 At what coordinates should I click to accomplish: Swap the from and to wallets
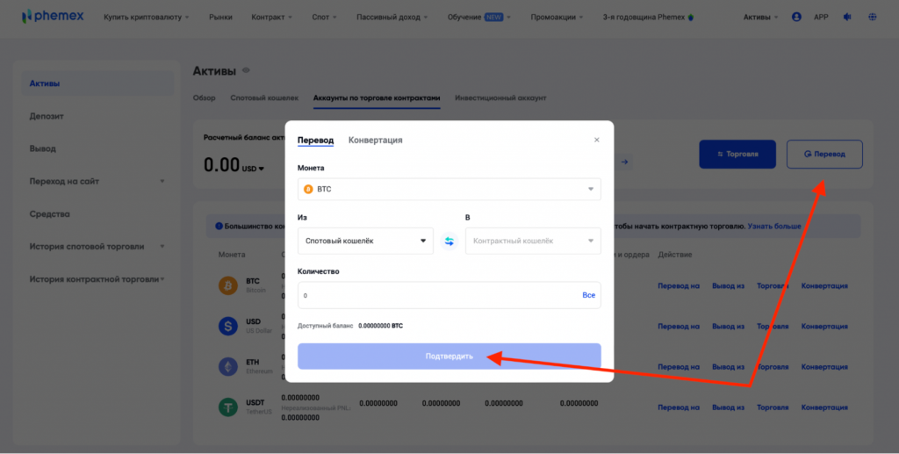coord(449,241)
